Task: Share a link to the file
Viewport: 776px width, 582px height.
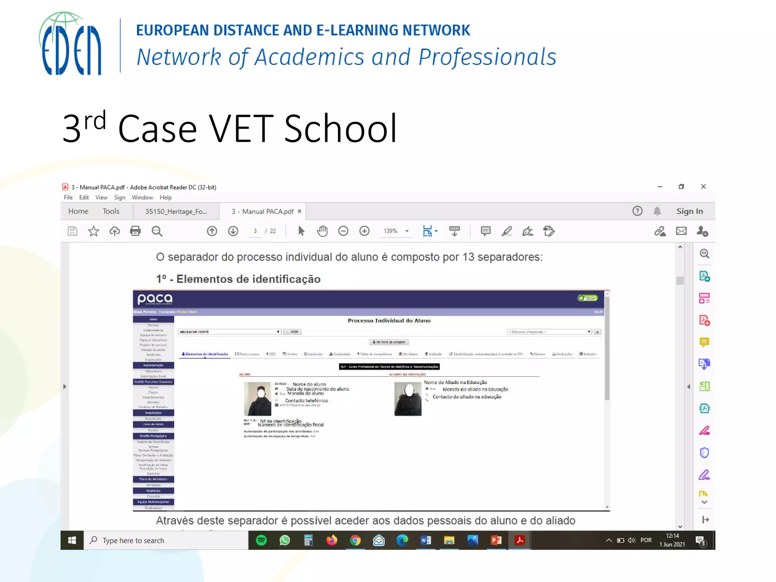Action: [660, 231]
